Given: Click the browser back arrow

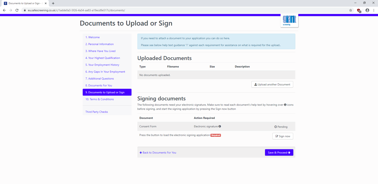Looking at the screenshot, I should (4, 10).
